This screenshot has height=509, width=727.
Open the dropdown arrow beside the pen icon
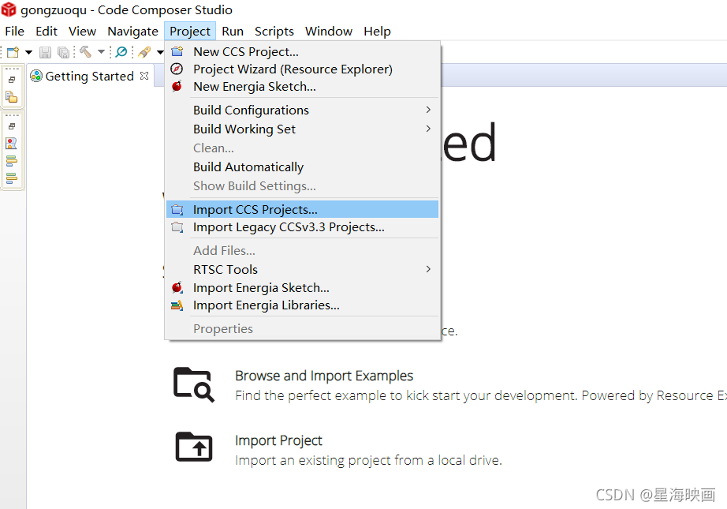[160, 52]
